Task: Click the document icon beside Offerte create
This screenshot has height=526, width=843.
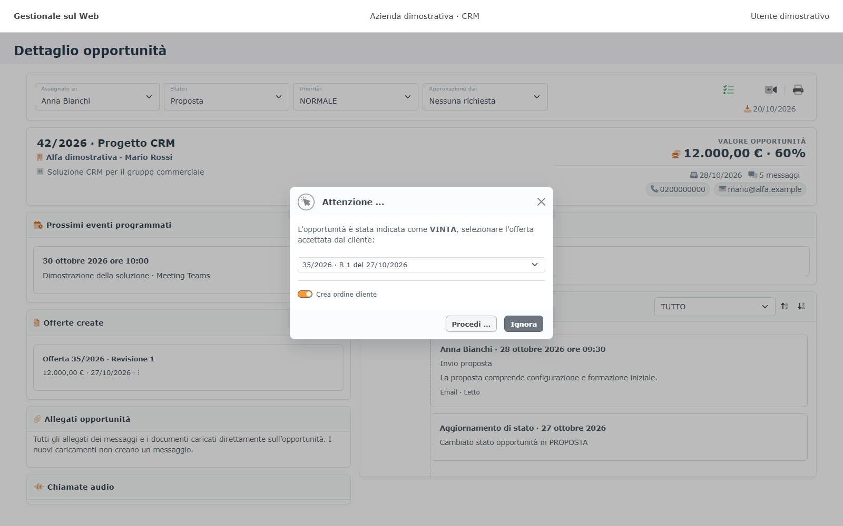Action: tap(36, 323)
